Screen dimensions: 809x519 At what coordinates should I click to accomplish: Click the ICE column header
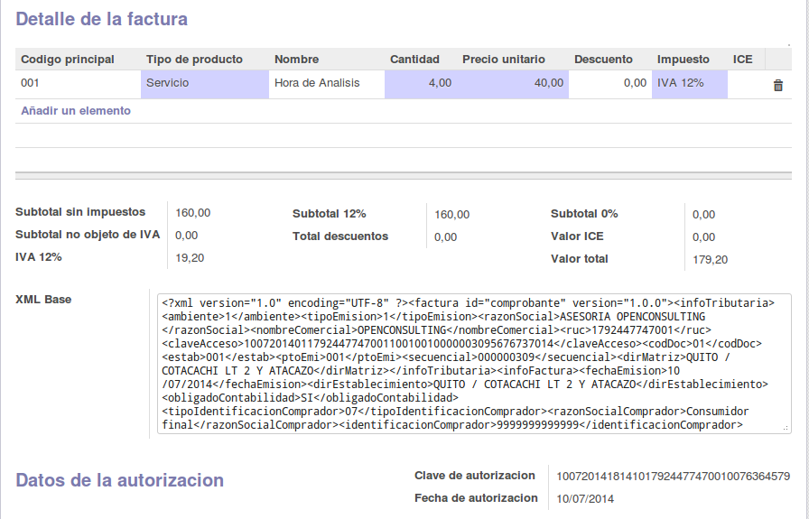(x=742, y=60)
